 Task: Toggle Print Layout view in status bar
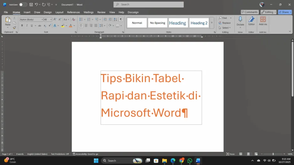(248, 154)
